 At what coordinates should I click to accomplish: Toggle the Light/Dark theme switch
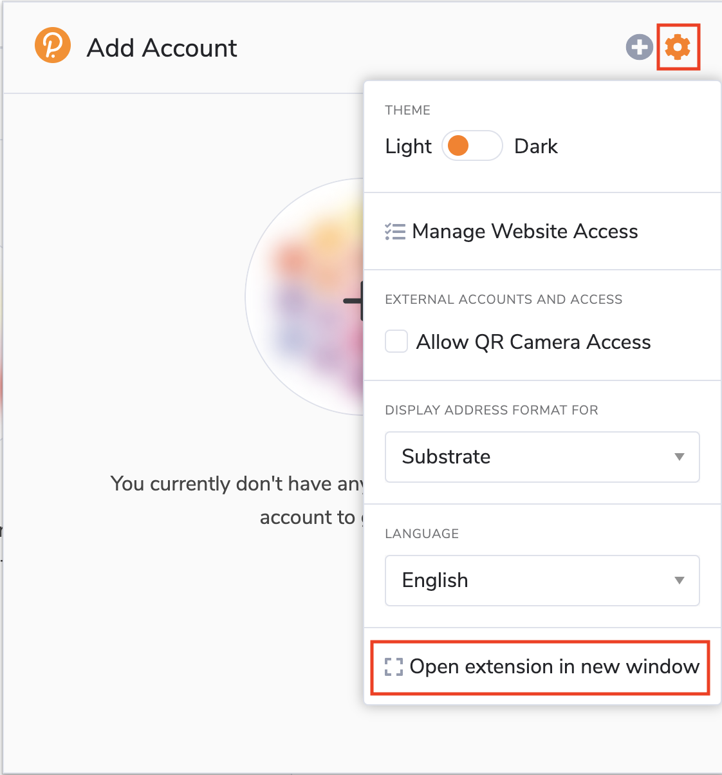pyautogui.click(x=472, y=145)
